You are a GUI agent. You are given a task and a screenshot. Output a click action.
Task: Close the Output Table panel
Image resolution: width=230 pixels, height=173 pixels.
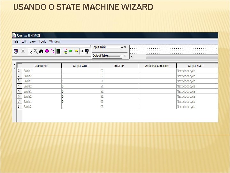click(125, 56)
